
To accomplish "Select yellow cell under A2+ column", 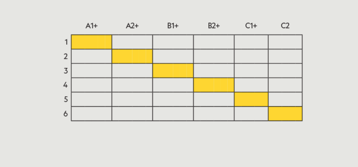I will [x=132, y=56].
